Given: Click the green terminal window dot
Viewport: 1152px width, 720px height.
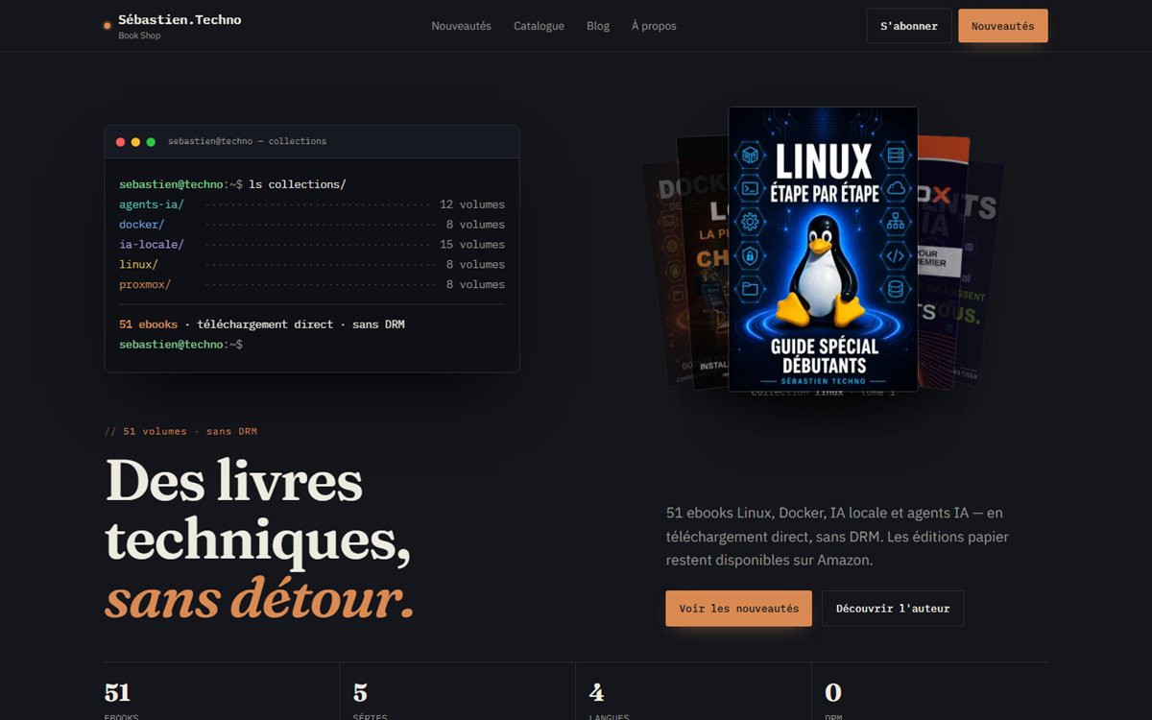Looking at the screenshot, I should click(x=151, y=142).
